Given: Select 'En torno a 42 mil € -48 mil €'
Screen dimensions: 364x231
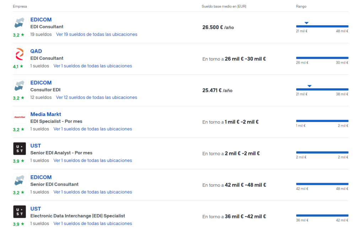Looking at the screenshot, I should pos(234,185).
